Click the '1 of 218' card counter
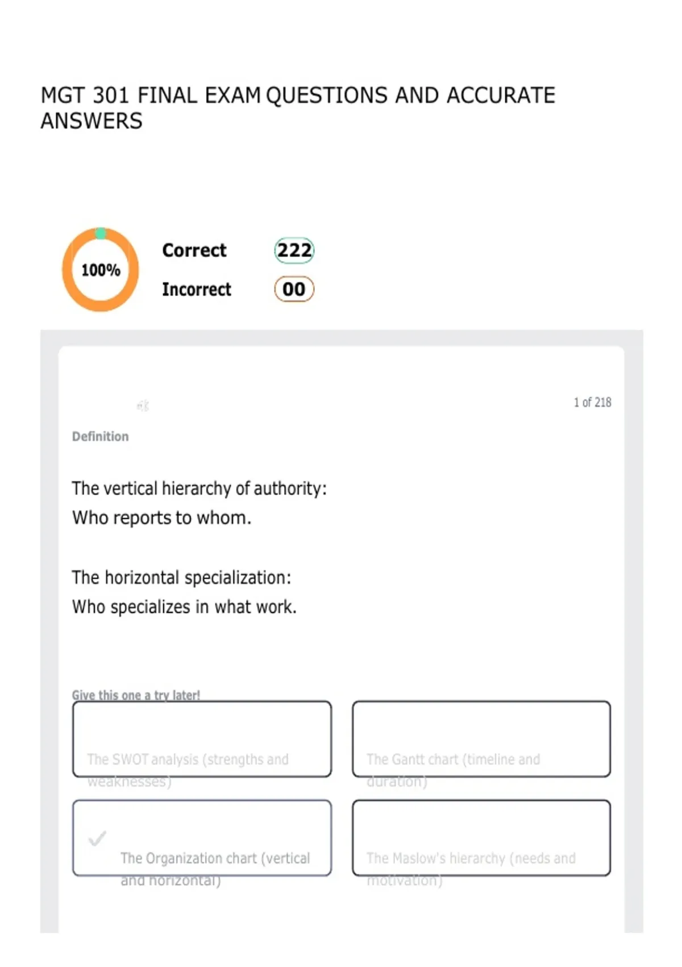Screen dimensions: 682x967 [592, 402]
